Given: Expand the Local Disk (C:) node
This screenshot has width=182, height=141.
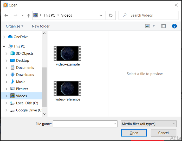Looking at the screenshot, I should pos(6,103).
